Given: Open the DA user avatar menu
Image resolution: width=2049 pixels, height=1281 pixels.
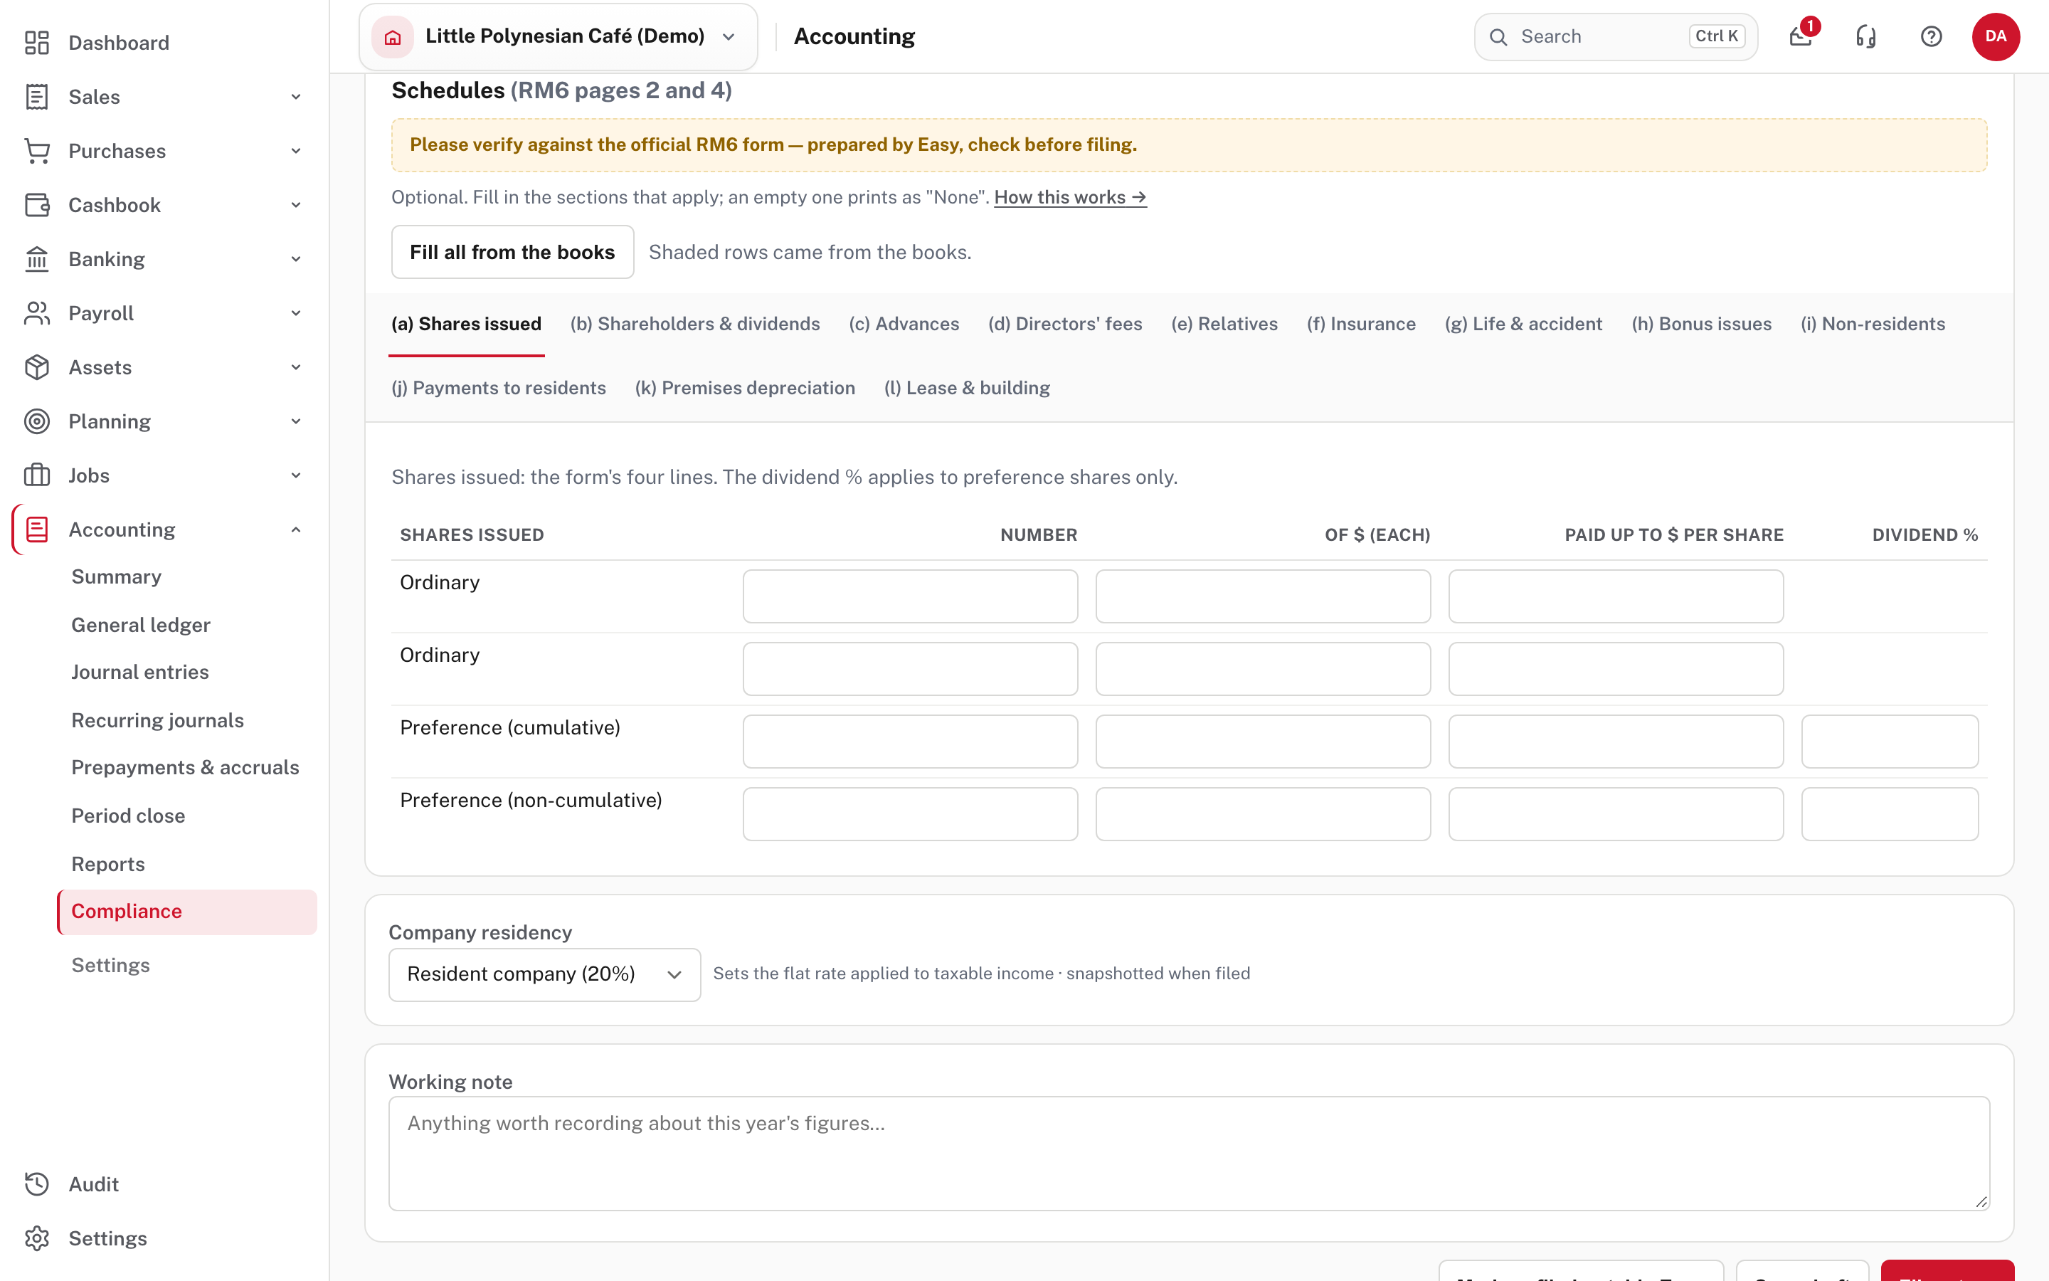Looking at the screenshot, I should coord(1996,36).
